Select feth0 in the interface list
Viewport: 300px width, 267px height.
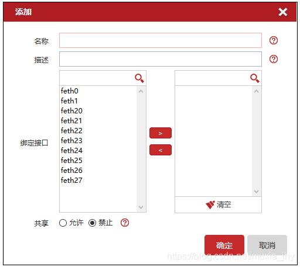point(70,91)
